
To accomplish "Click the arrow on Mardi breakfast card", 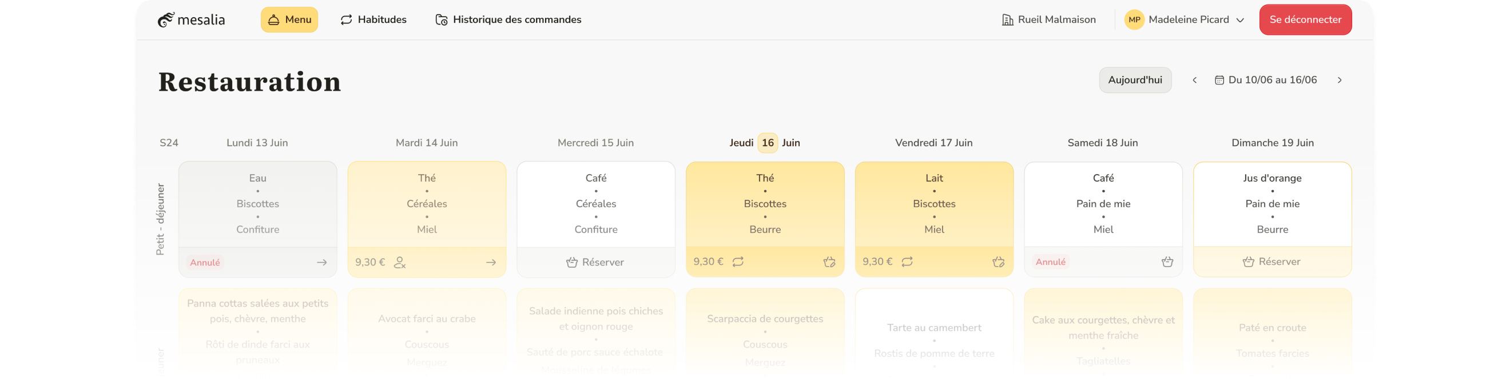I will pos(491,263).
